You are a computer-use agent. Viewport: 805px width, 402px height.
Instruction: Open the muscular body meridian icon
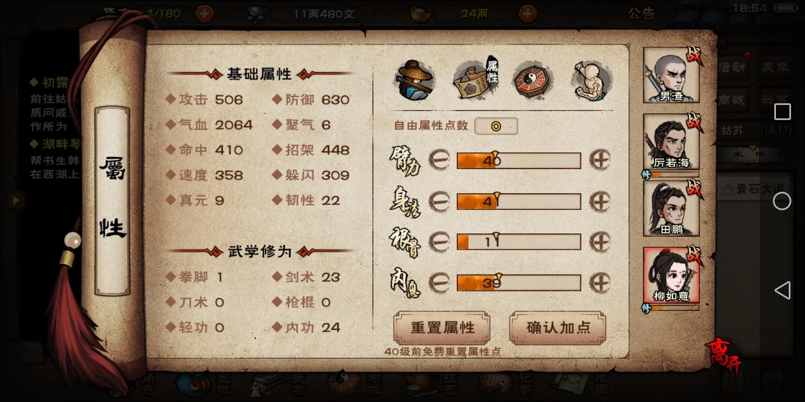click(x=592, y=80)
